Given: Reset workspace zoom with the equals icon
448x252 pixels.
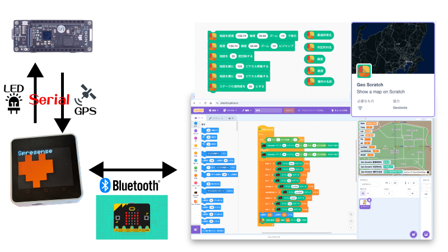Looking at the screenshot, I should (351, 227).
